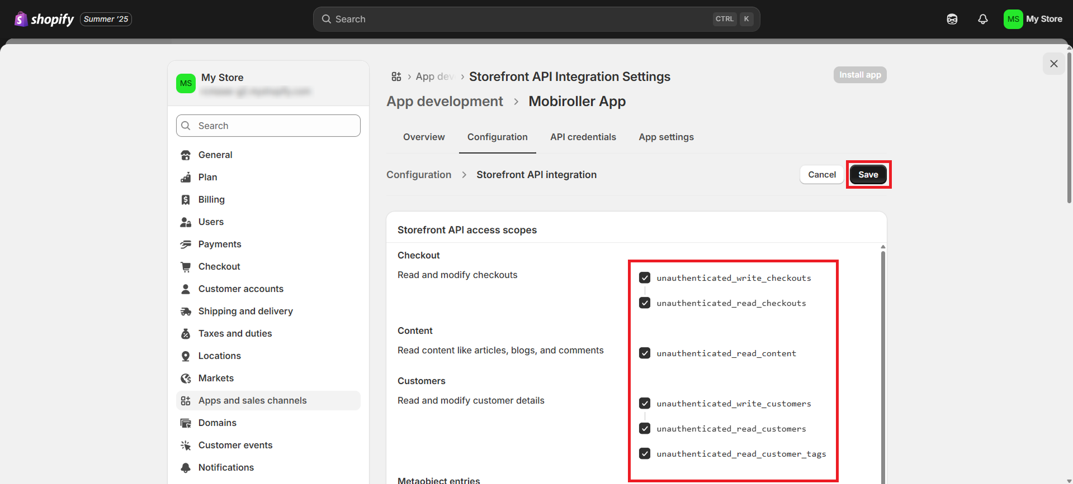Switch to the Overview tab
This screenshot has width=1073, height=484.
(424, 137)
